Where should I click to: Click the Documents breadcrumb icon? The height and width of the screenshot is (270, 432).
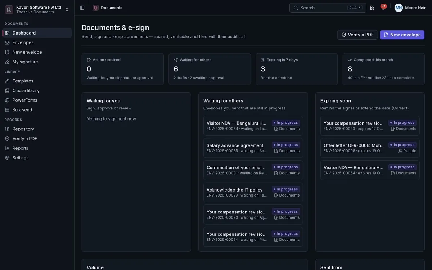pyautogui.click(x=96, y=8)
